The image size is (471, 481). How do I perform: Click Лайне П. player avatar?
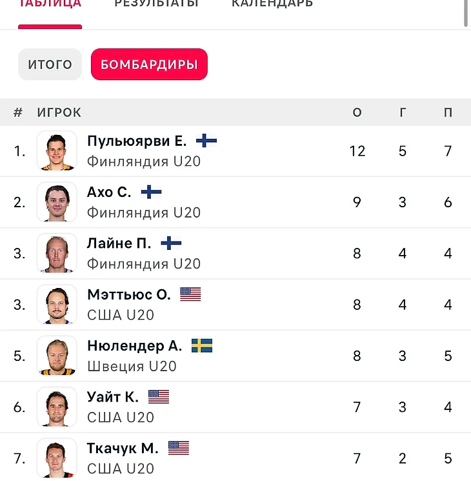57,253
